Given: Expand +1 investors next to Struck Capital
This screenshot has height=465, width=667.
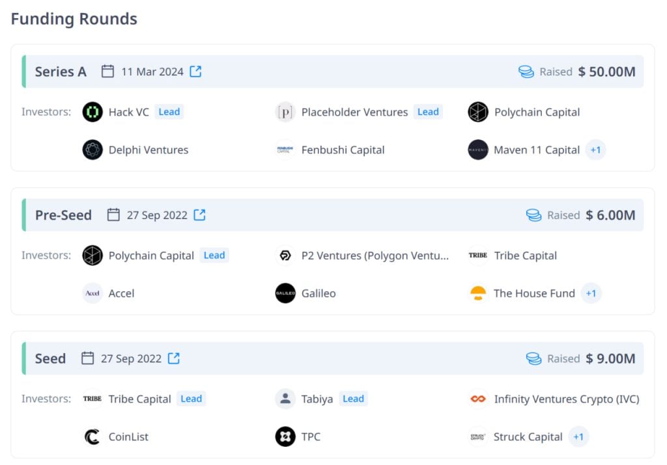Looking at the screenshot, I should pyautogui.click(x=578, y=437).
